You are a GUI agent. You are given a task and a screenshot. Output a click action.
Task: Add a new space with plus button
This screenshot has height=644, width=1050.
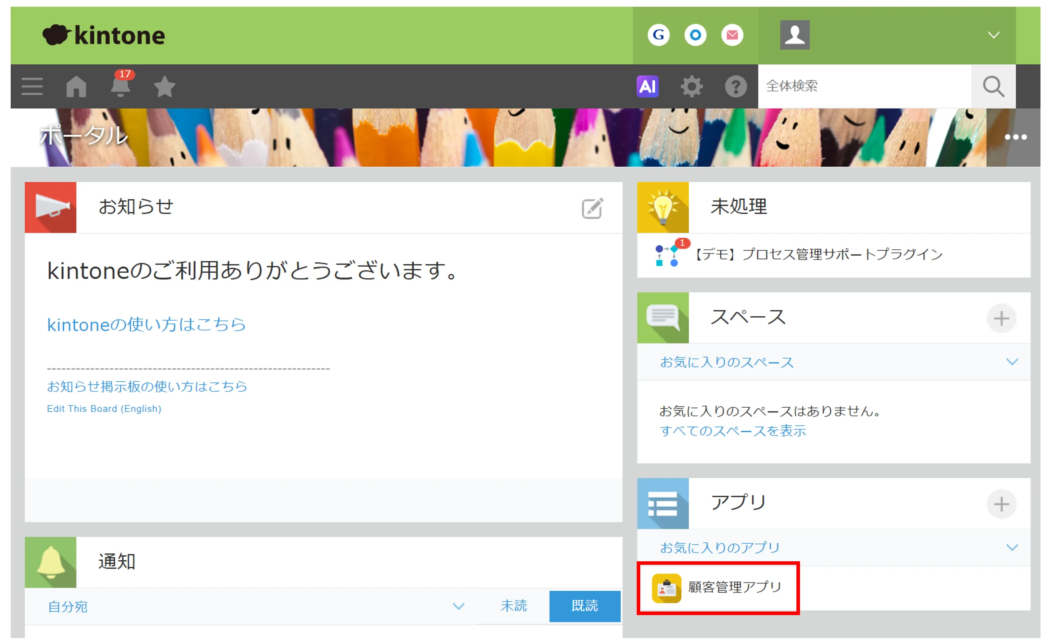pos(1001,318)
